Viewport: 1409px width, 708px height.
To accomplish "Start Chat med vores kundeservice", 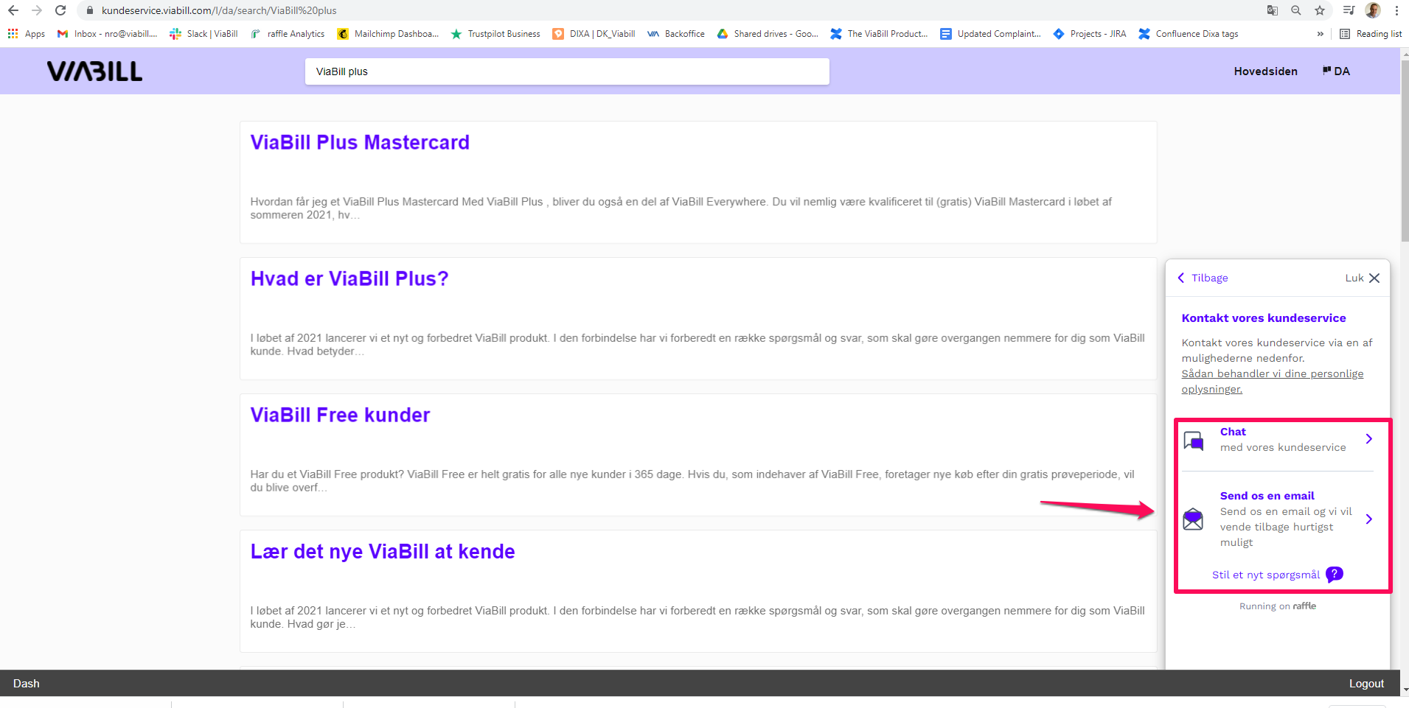I will [x=1278, y=440].
